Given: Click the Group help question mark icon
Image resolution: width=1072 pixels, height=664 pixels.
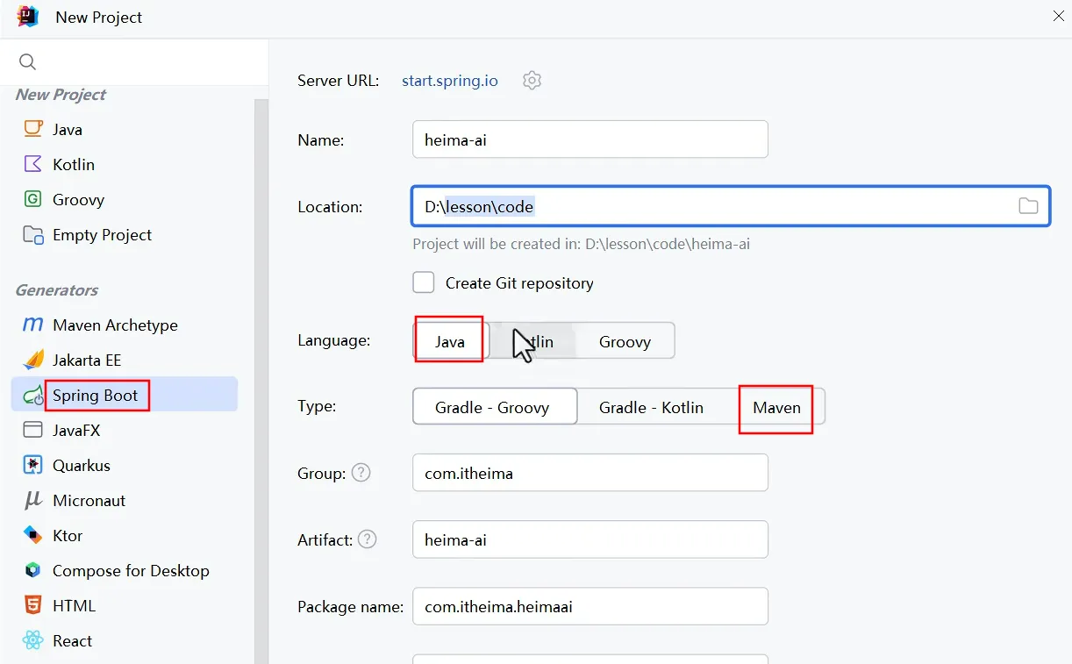Looking at the screenshot, I should coord(361,473).
